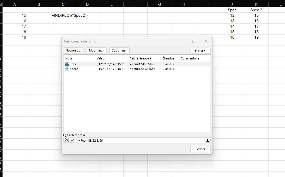Click the Étendue column header
The height and width of the screenshot is (177, 285).
click(x=170, y=58)
